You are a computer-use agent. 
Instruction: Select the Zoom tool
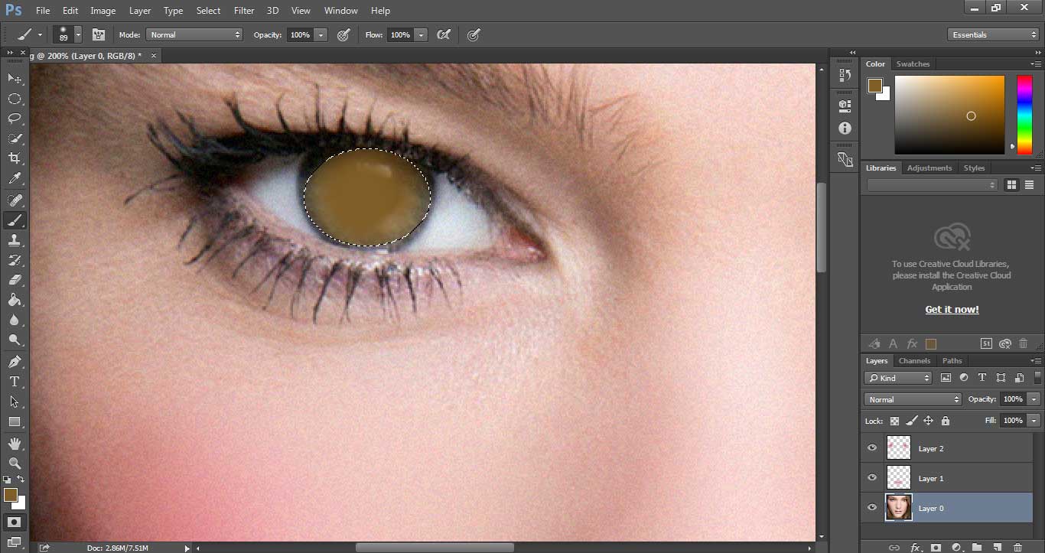[15, 463]
